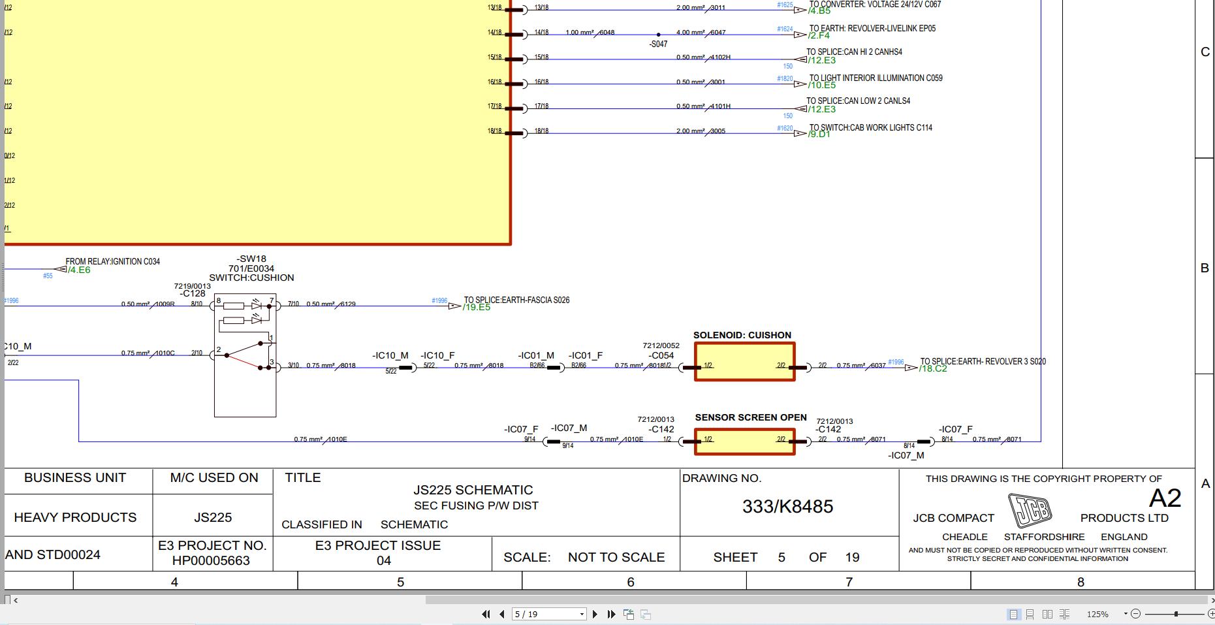Image resolution: width=1215 pixels, height=625 pixels.
Task: Open the page number dropdown
Action: click(x=582, y=615)
